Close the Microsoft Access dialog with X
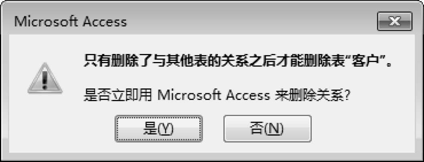Viewport: 424px width, 162px height. (x=395, y=21)
